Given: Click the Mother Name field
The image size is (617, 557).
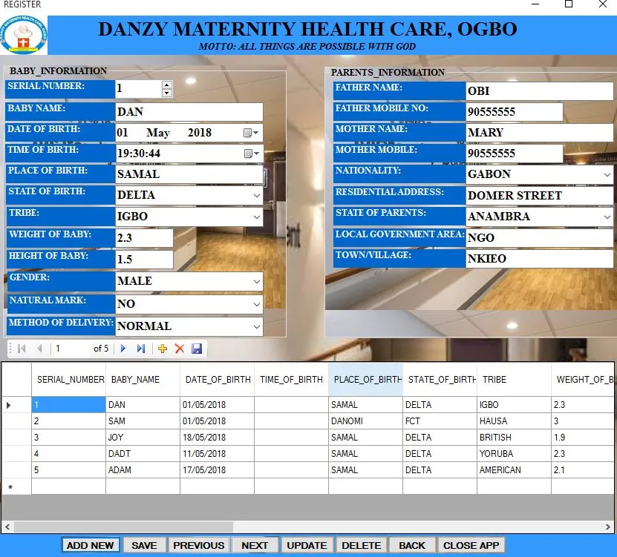Looking at the screenshot, I should tap(540, 133).
